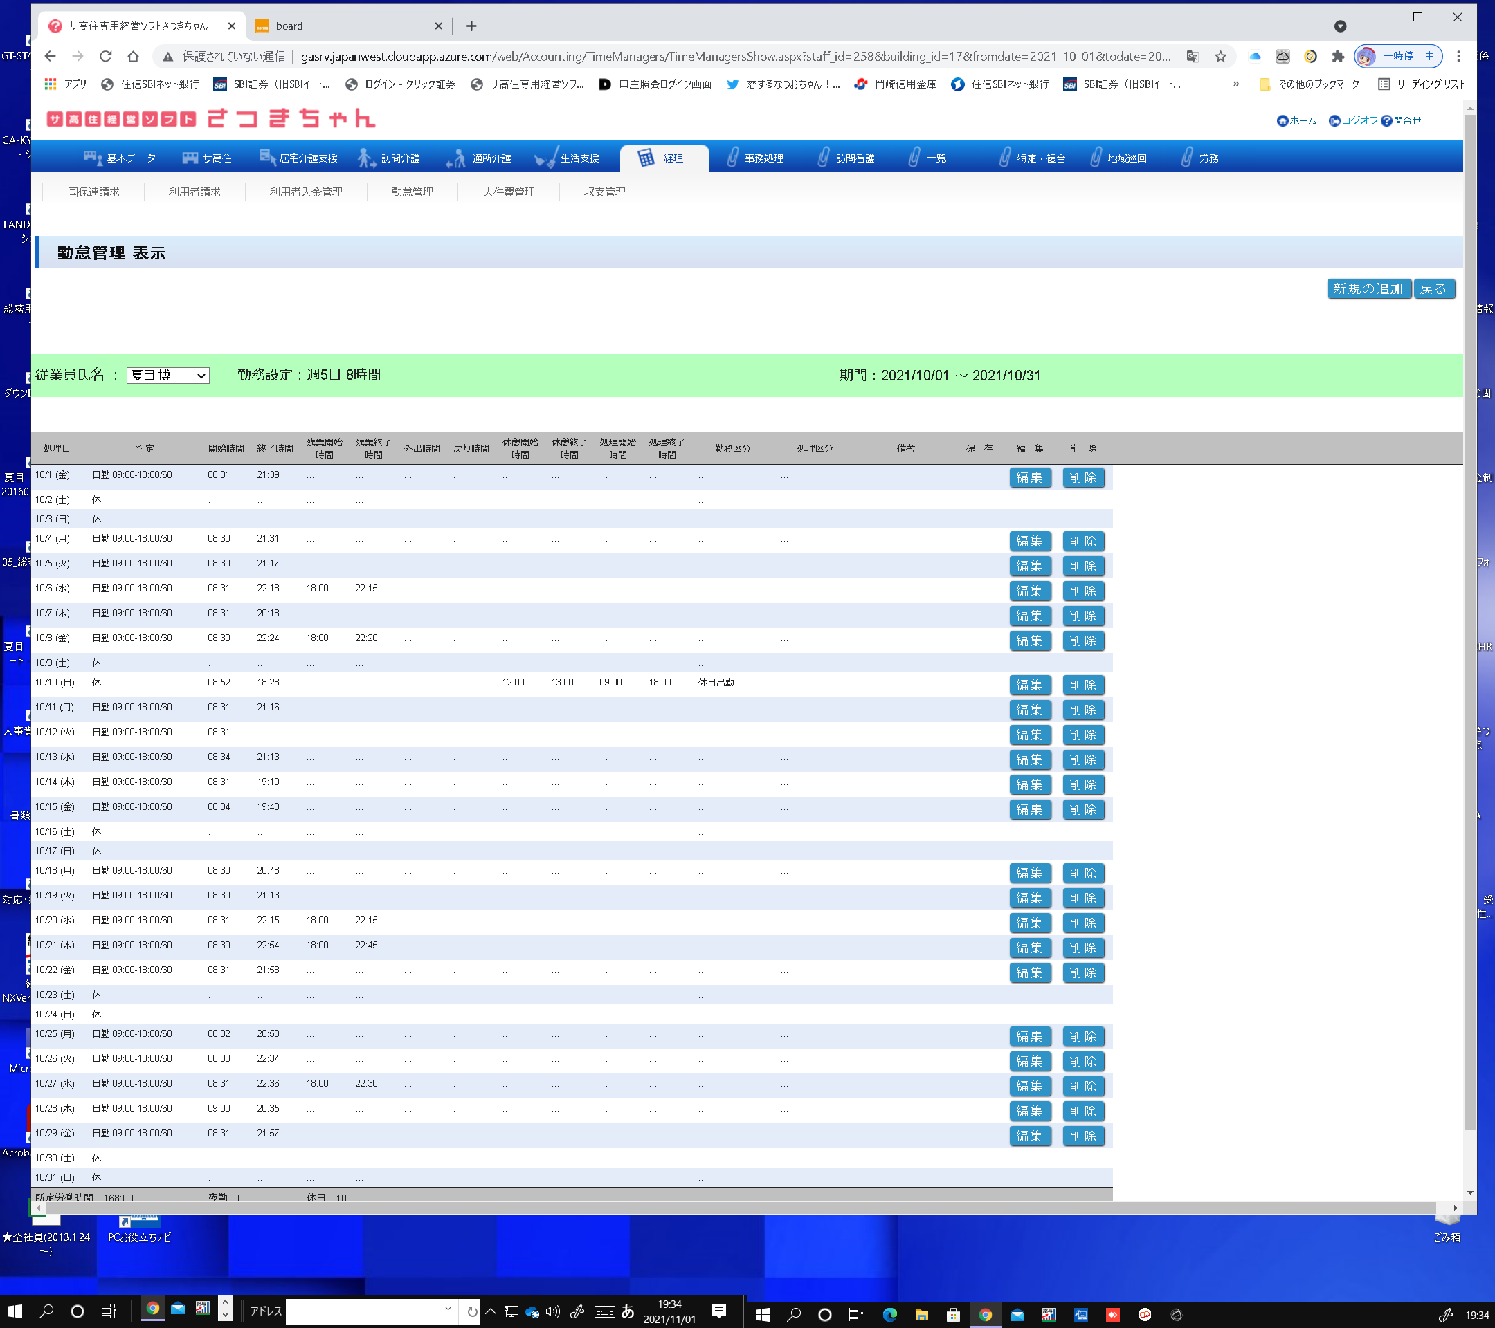Reload page with browser refresh icon

click(x=105, y=56)
